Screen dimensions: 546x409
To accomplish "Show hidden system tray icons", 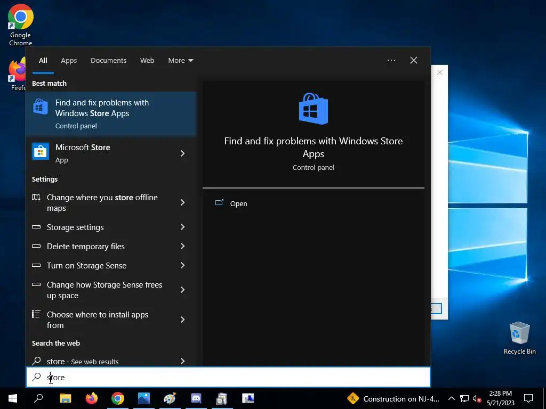I will (x=451, y=398).
